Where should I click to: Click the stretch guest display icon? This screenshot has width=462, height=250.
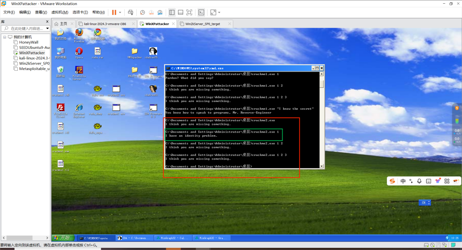[213, 12]
